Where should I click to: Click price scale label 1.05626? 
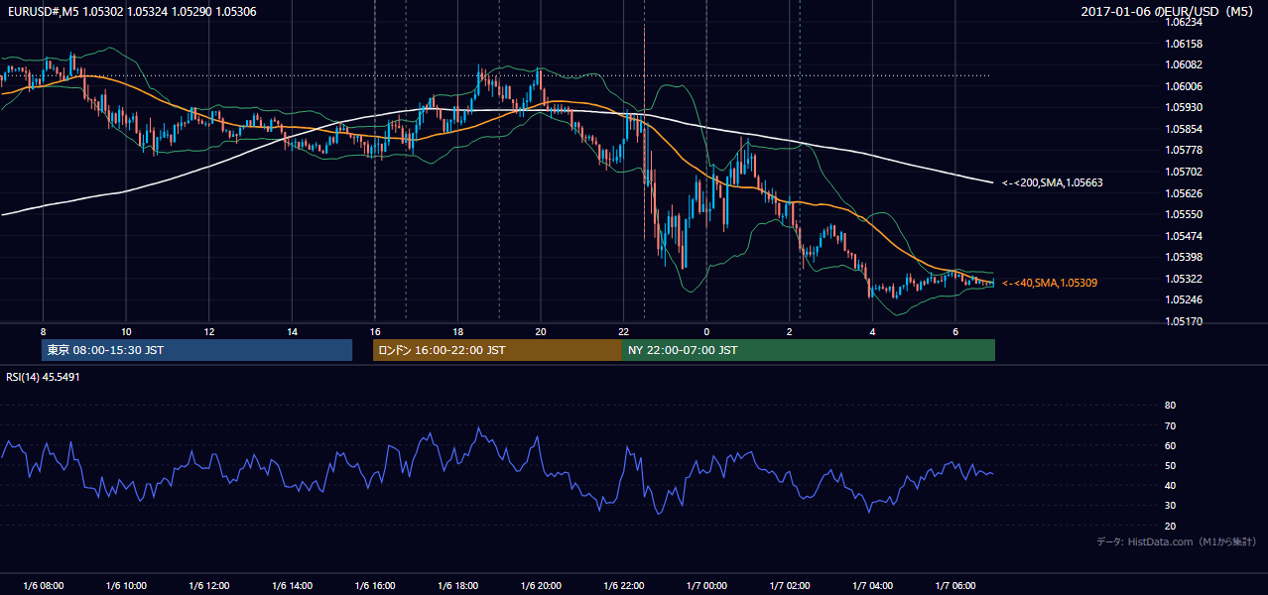1183,193
